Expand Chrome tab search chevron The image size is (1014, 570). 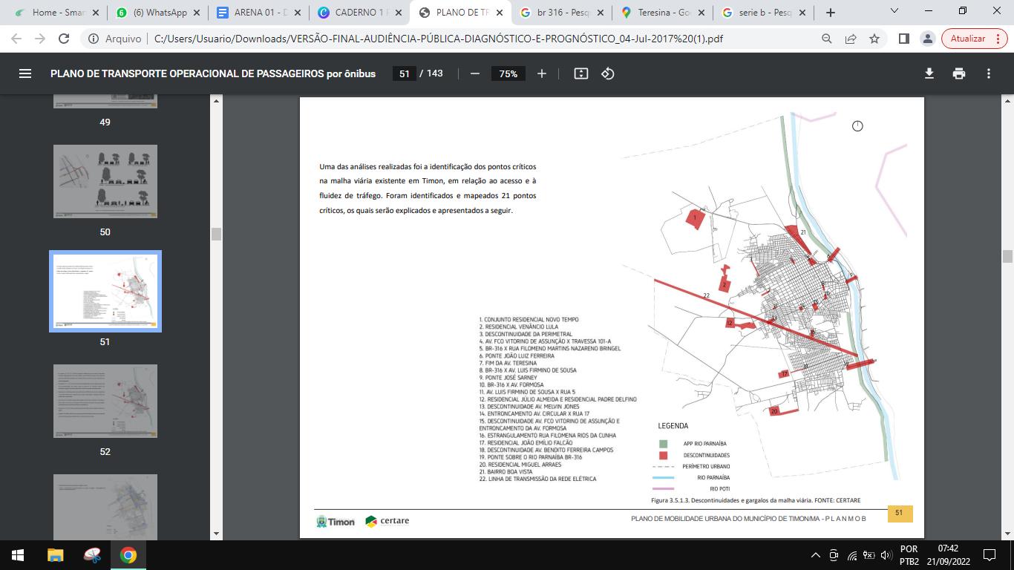click(x=894, y=11)
